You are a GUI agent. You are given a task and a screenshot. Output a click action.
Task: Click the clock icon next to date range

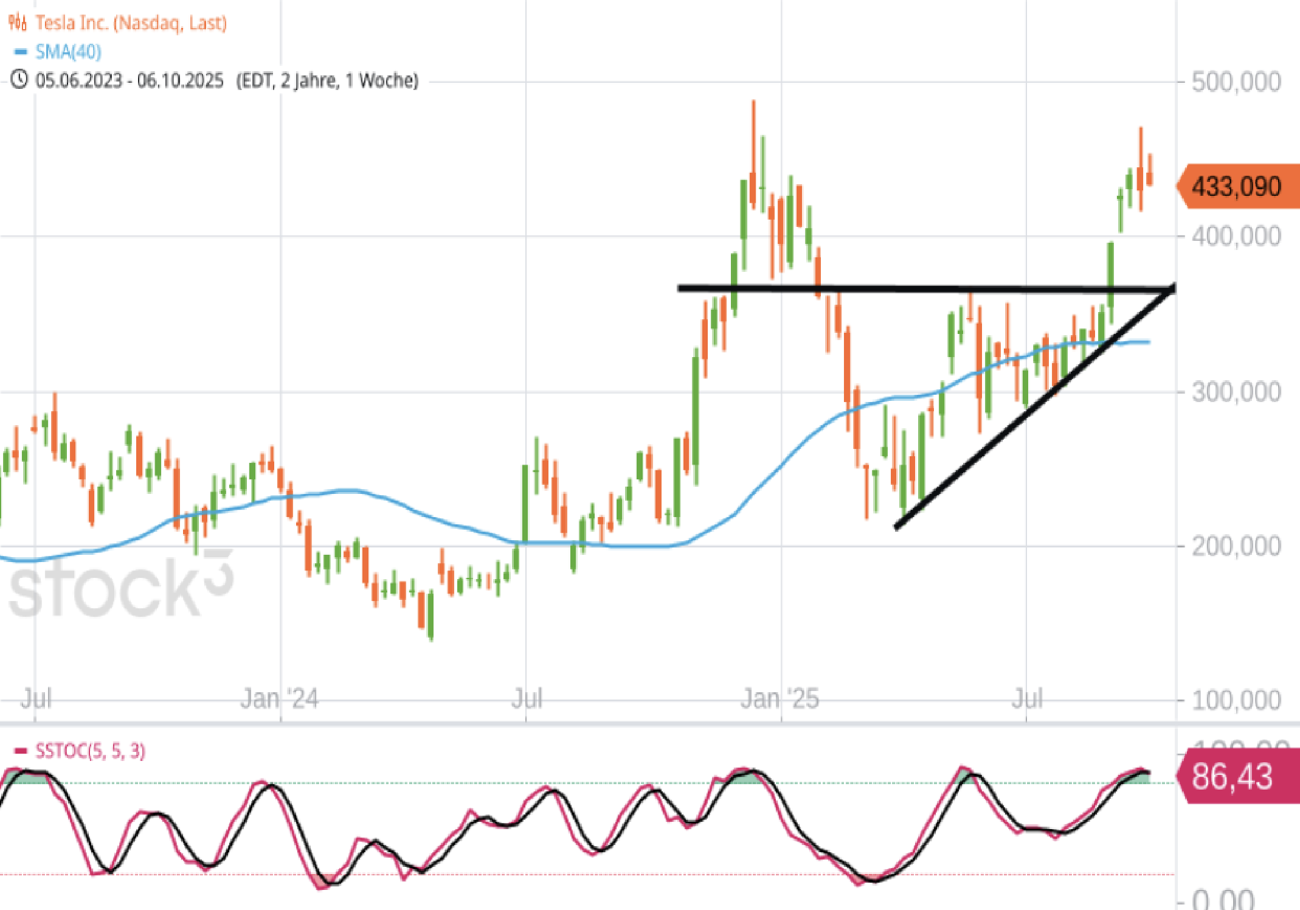(x=19, y=80)
